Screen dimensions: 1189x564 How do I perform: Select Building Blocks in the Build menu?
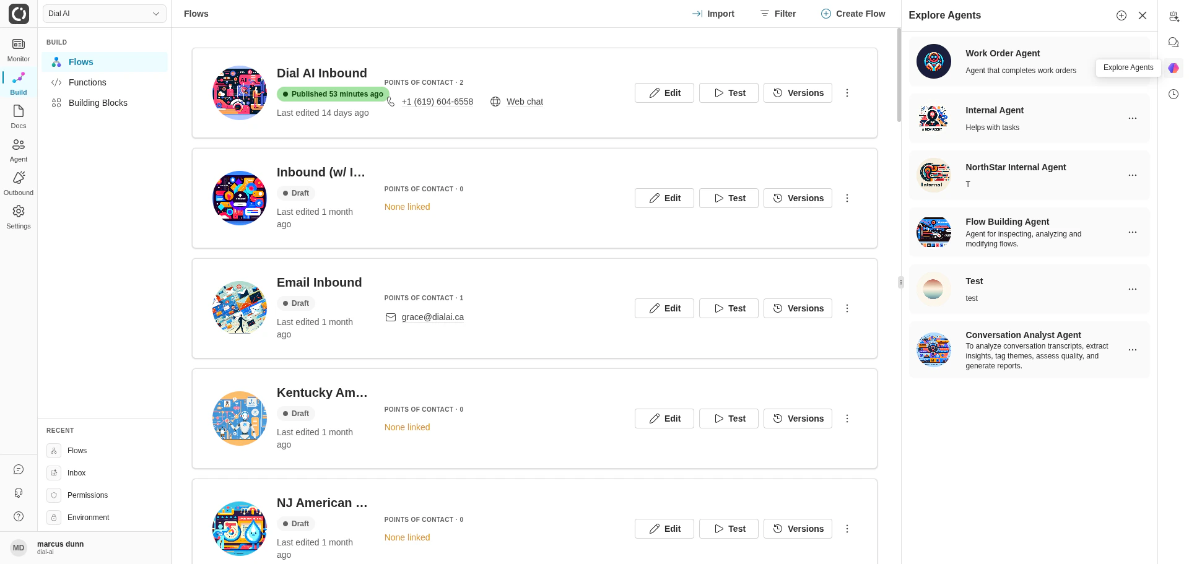pyautogui.click(x=105, y=103)
